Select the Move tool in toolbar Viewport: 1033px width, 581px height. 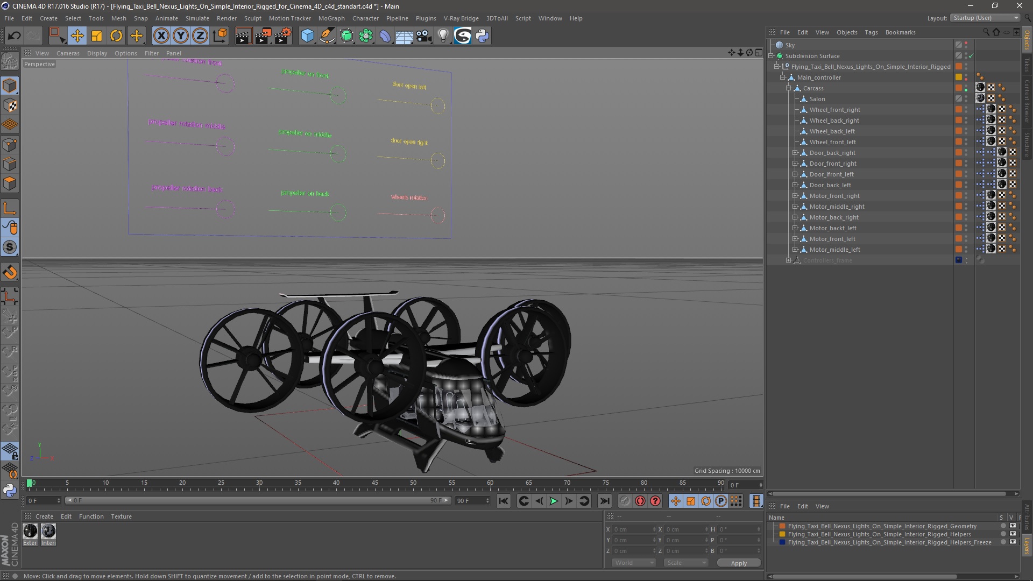pos(77,36)
